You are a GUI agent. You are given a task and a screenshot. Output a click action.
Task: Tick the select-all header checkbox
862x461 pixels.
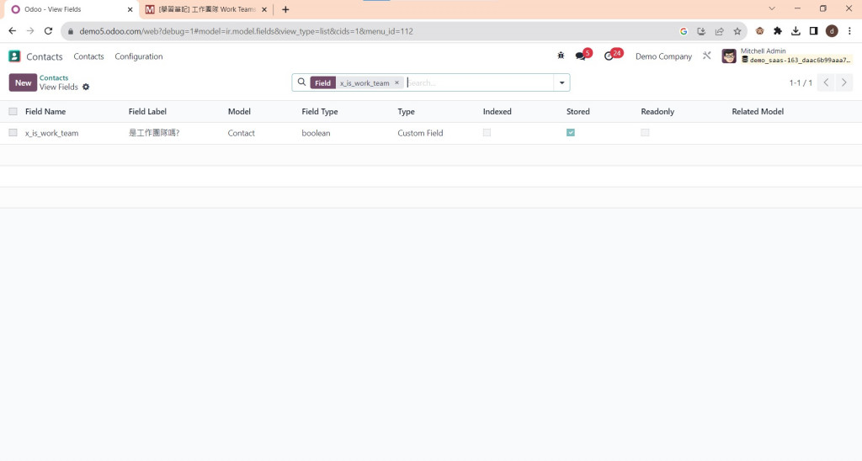[13, 112]
